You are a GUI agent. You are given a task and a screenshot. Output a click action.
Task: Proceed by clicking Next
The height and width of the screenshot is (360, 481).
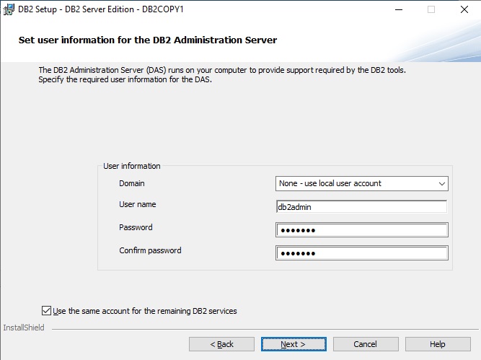point(294,344)
